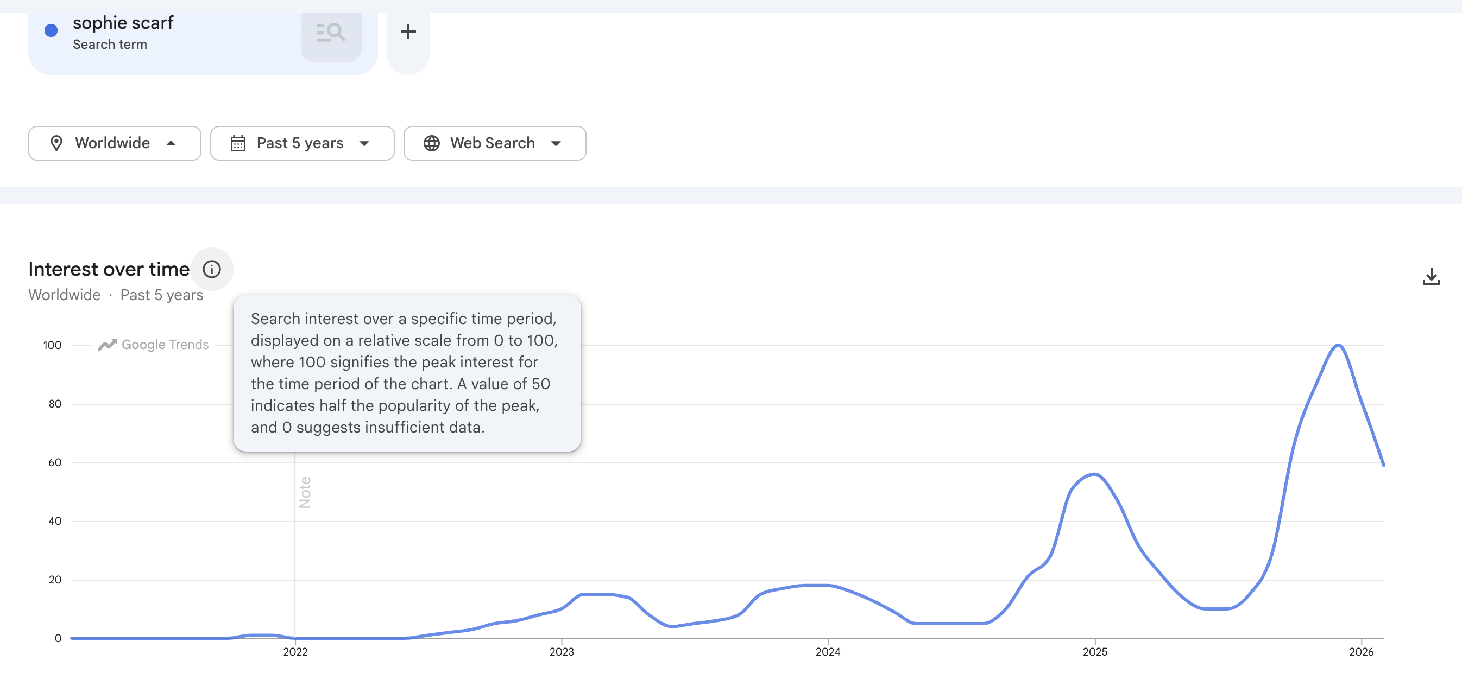Screen dimensions: 1462x686
Task: Click the add comparison plus icon
Action: [407, 31]
